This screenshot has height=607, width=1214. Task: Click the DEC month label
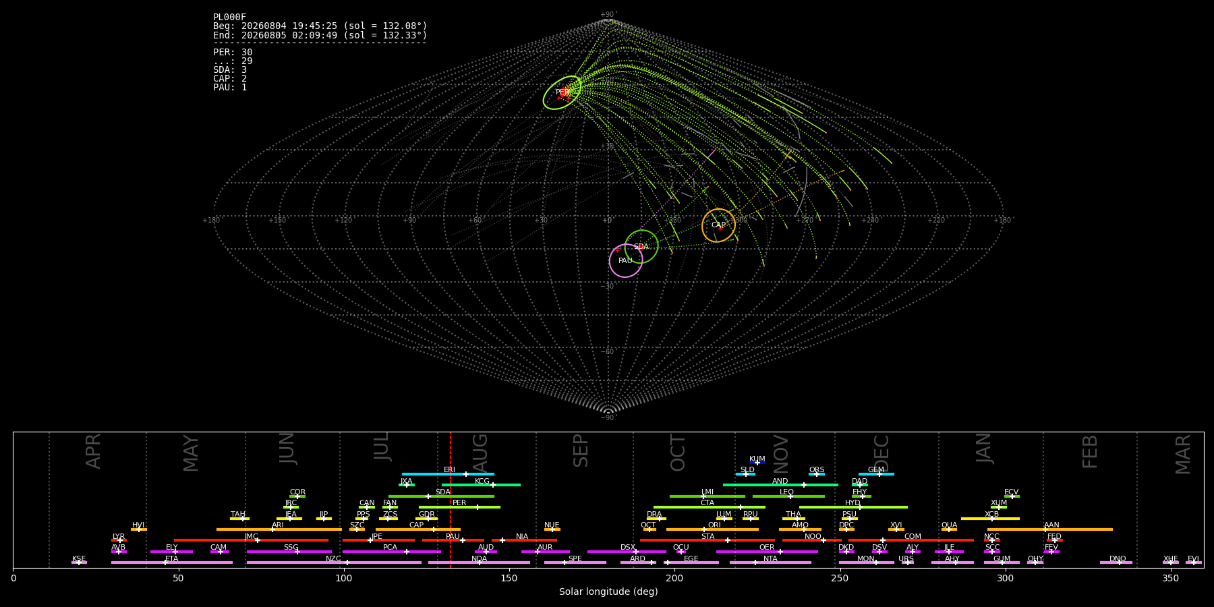click(881, 454)
